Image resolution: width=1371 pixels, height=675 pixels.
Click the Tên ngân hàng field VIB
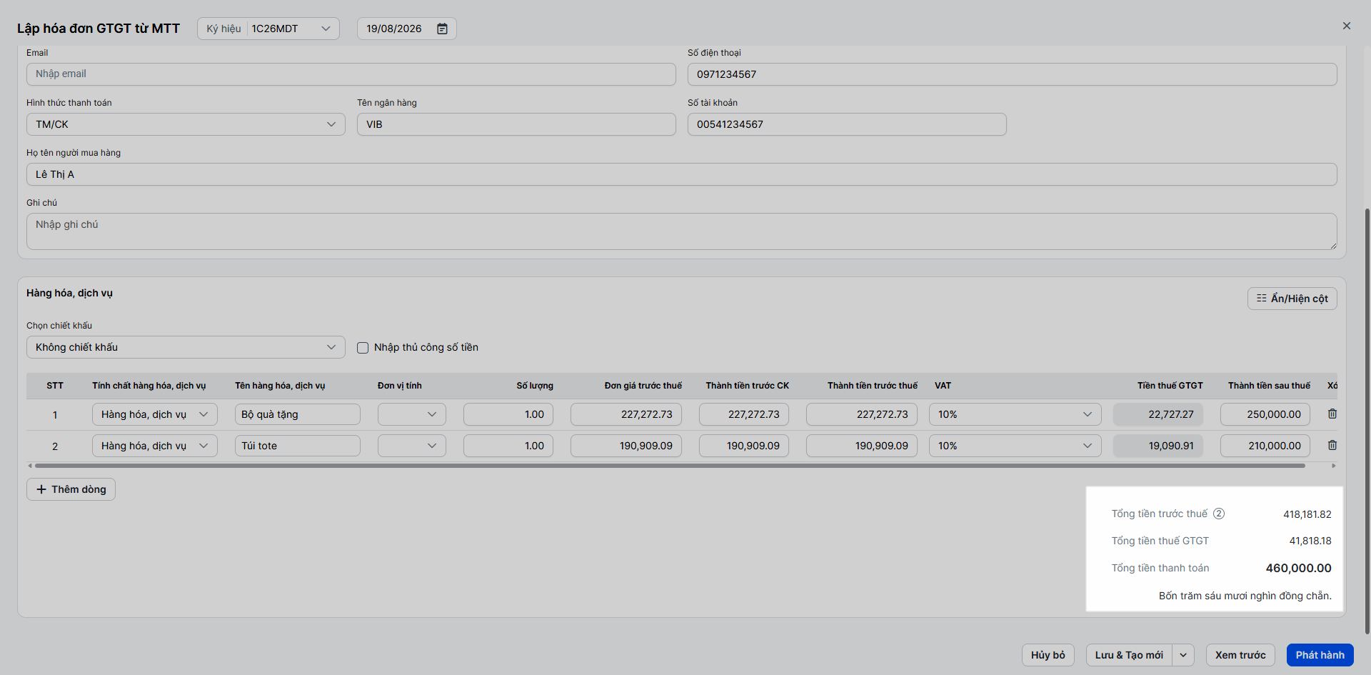coord(516,124)
